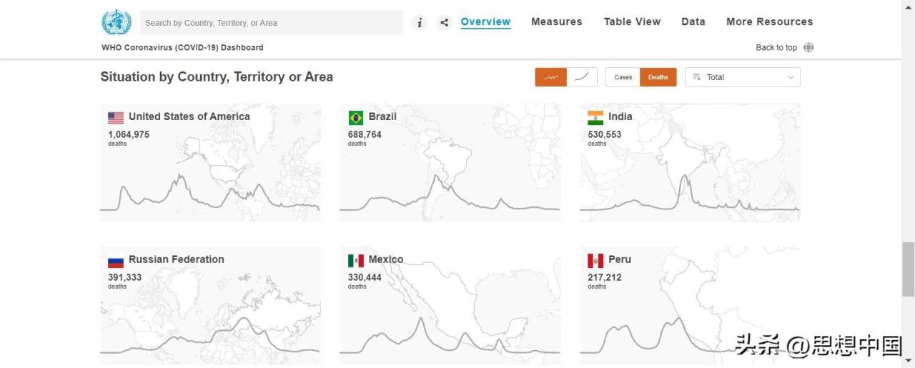The image size is (915, 368).
Task: Click the vertical page scrollbar thumb
Action: click(x=908, y=269)
